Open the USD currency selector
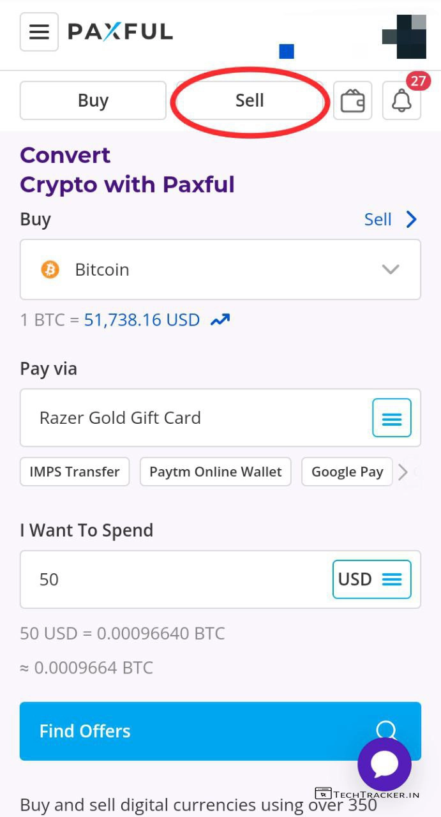Screen dimensions: 441x817 (371, 579)
